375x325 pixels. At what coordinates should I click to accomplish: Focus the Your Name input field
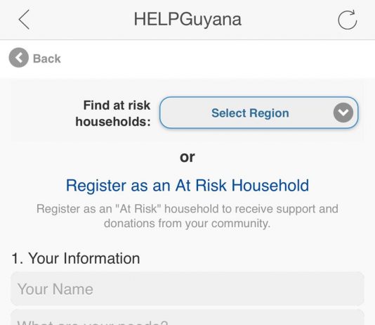(x=187, y=288)
